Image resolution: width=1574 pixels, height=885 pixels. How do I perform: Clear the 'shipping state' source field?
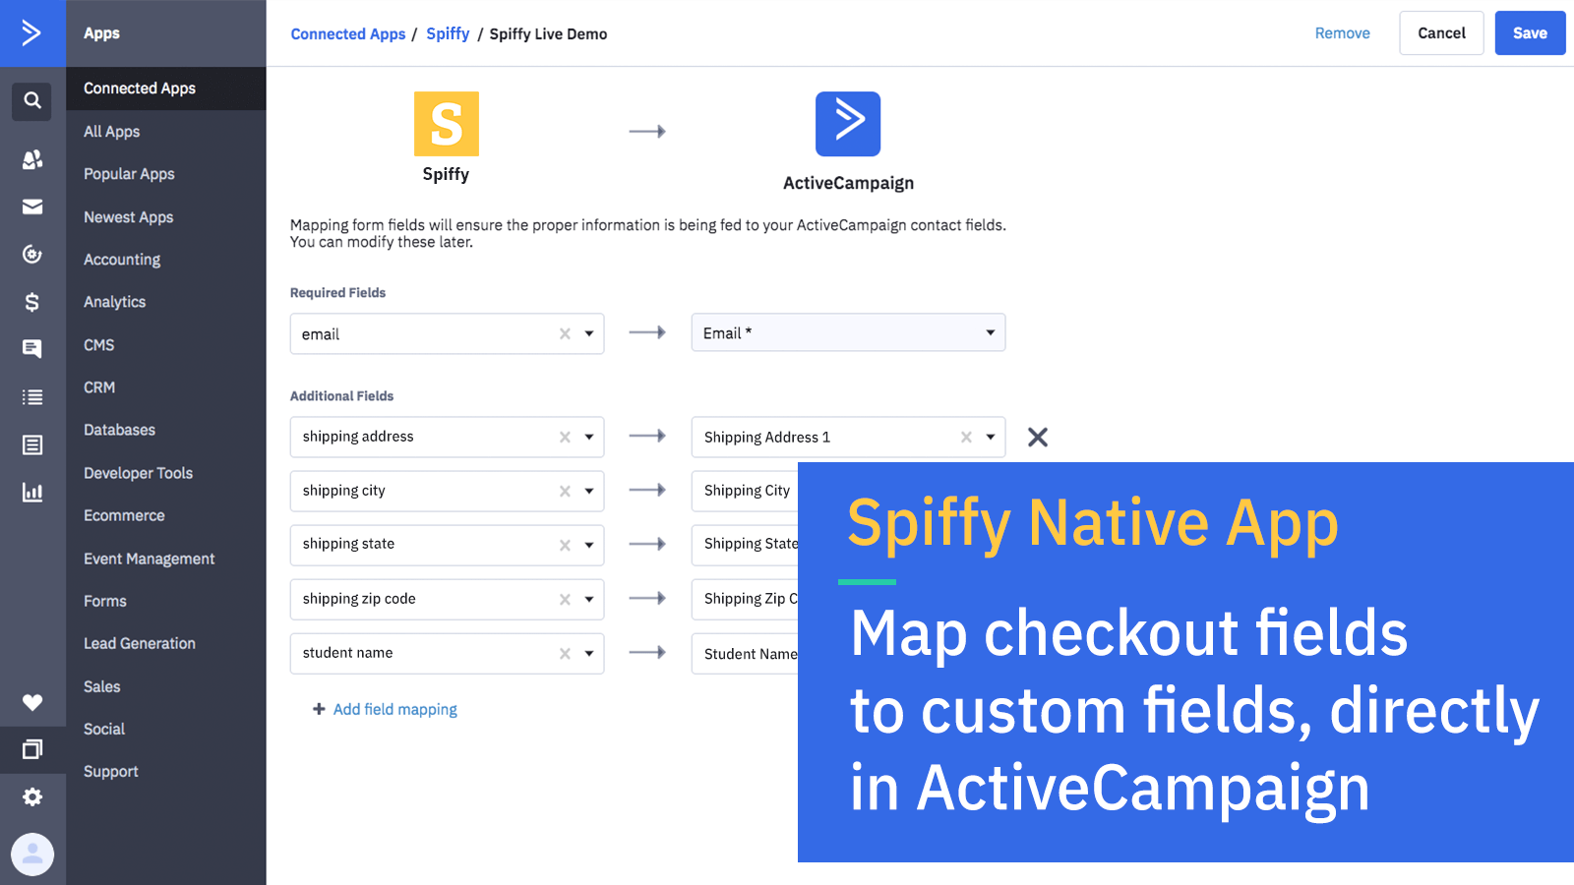(x=565, y=546)
